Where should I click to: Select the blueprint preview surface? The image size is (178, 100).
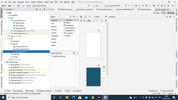tap(93, 77)
